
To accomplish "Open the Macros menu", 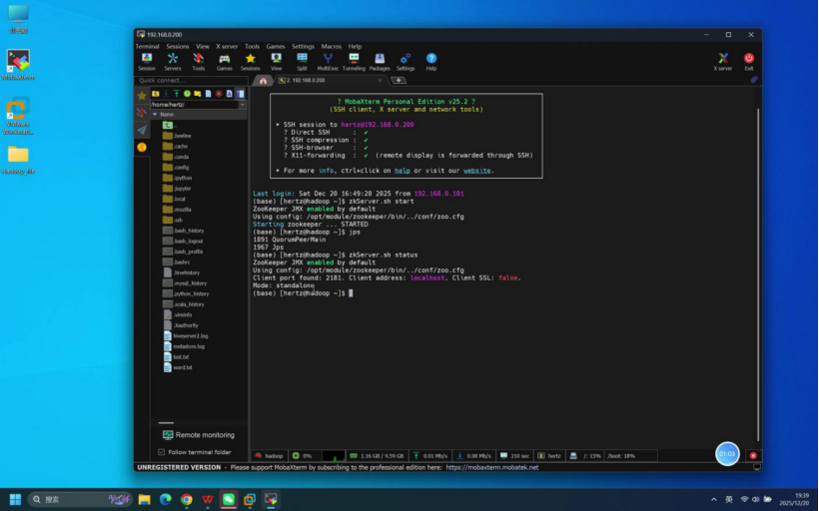I will [x=332, y=47].
